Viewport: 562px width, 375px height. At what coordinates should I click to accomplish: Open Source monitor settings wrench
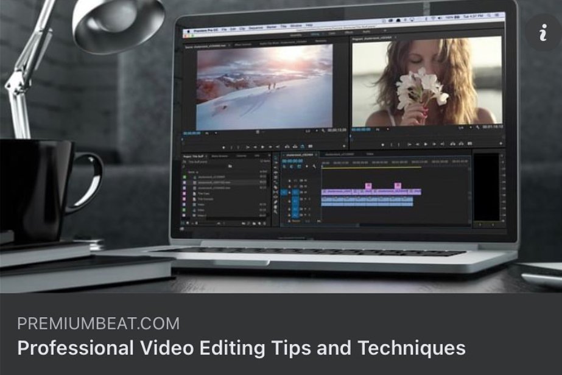(x=323, y=130)
